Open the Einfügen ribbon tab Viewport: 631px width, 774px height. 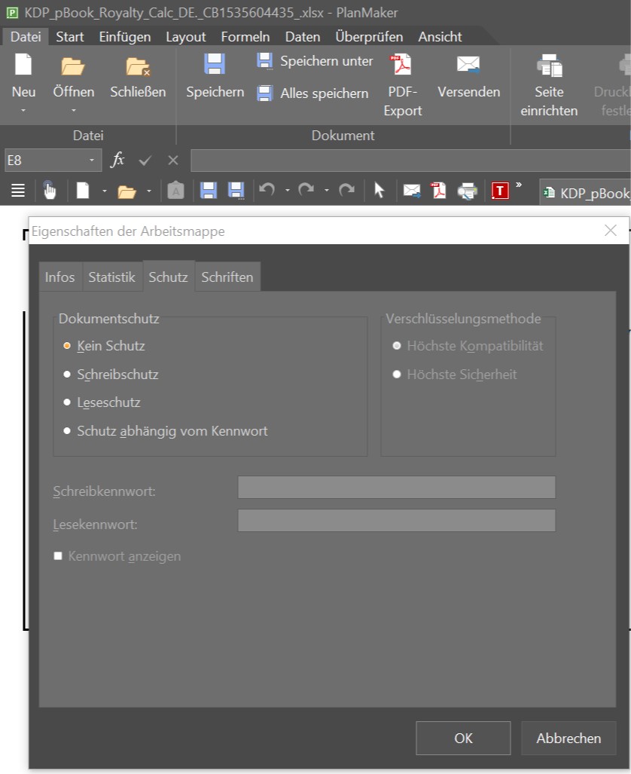(x=125, y=36)
